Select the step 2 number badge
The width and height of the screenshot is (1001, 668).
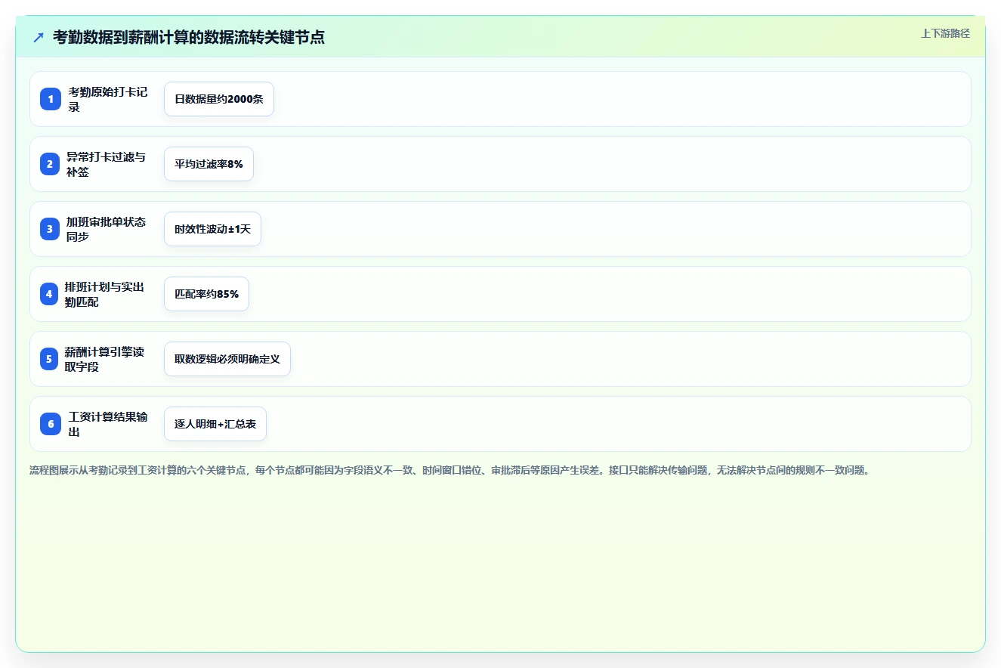pos(50,164)
